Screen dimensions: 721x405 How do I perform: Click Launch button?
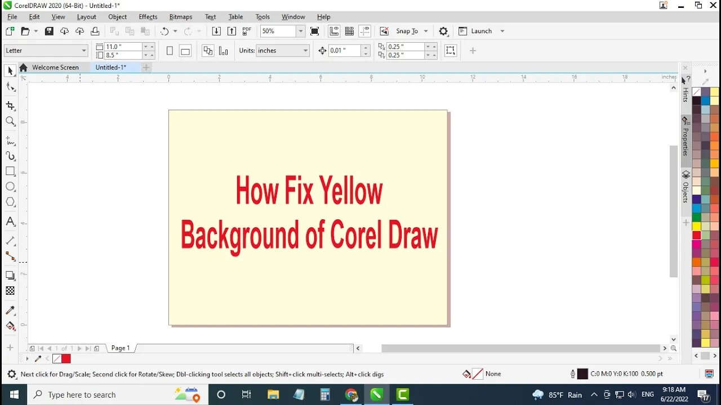(x=476, y=31)
